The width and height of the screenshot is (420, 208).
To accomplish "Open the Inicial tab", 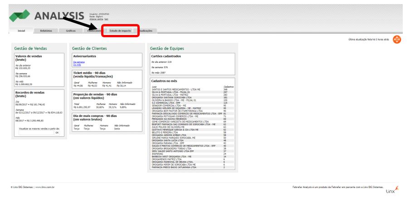I will (21, 31).
